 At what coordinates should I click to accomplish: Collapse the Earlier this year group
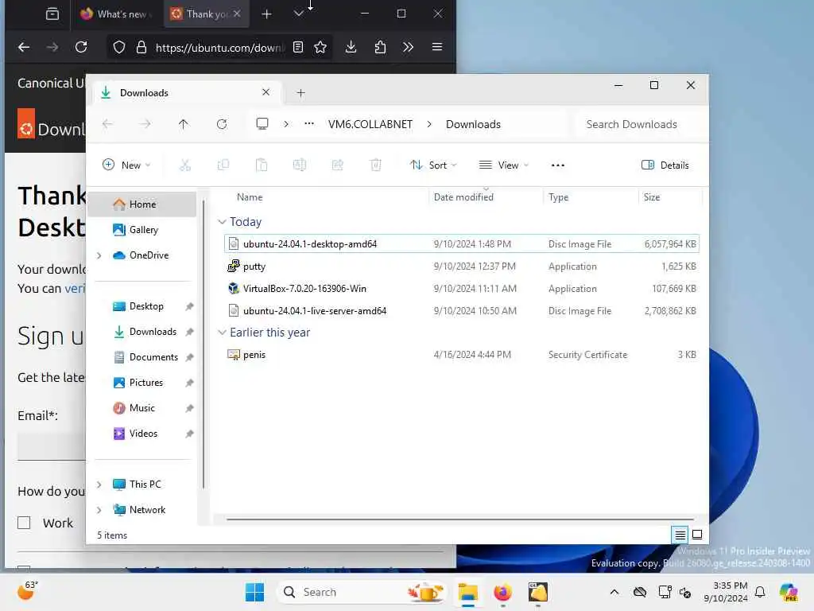[x=223, y=333]
